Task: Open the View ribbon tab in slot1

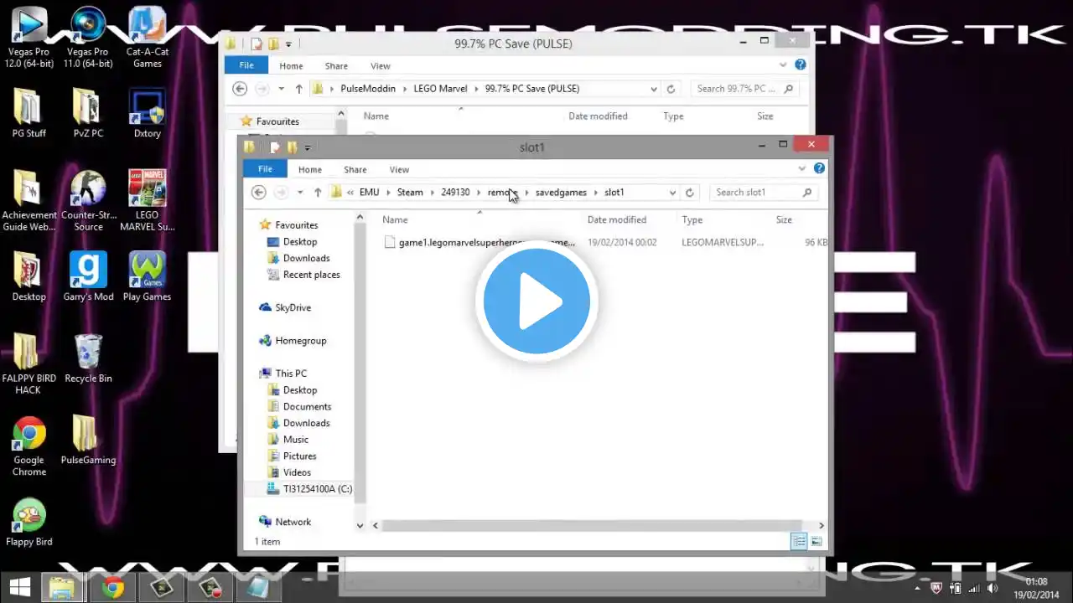Action: point(399,169)
